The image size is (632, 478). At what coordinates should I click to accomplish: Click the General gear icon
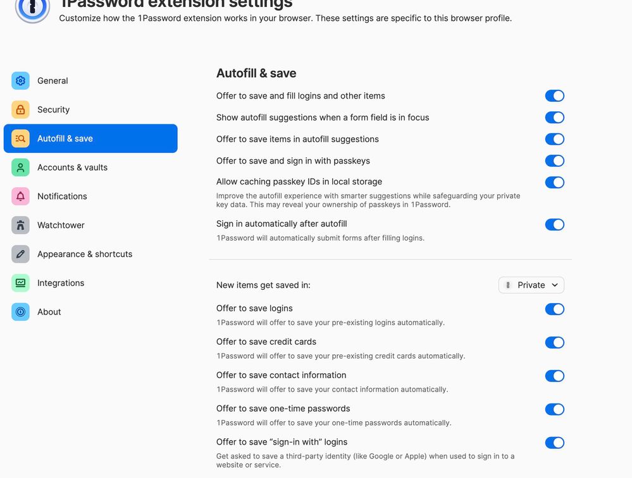point(20,81)
